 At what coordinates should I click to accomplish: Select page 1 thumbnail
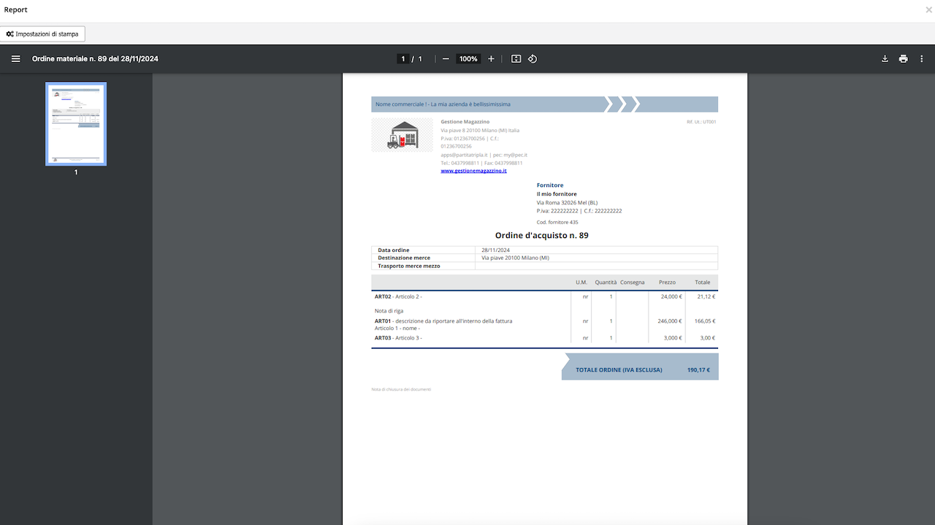(76, 123)
